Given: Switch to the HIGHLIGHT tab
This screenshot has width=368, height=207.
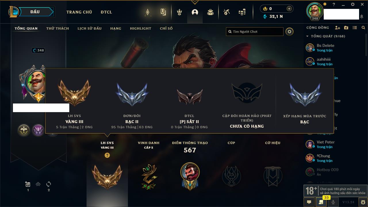Looking at the screenshot, I should coord(141,28).
